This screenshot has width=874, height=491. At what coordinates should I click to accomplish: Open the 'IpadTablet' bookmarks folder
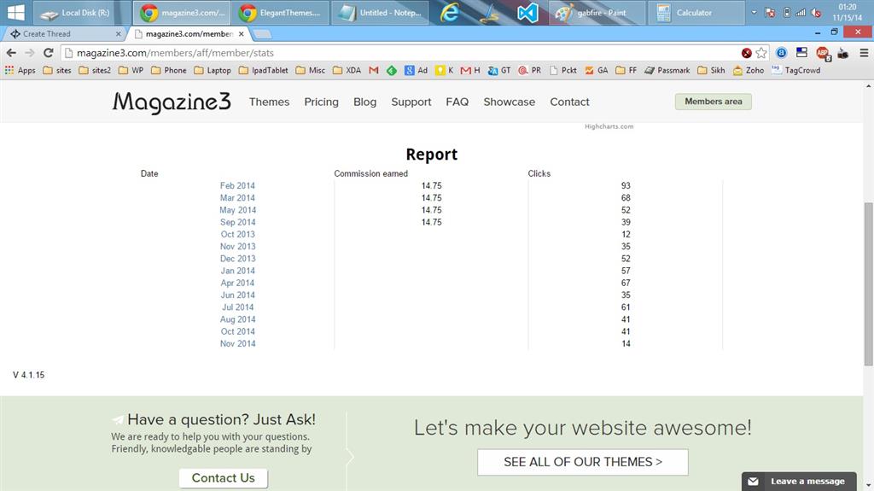(264, 70)
